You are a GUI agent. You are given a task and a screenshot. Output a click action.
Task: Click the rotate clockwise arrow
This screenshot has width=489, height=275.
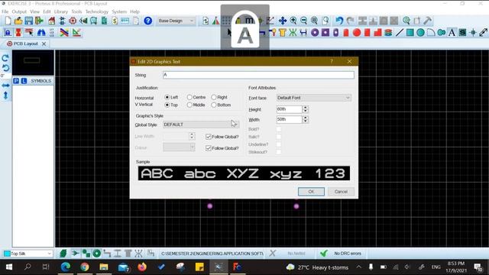(x=5, y=58)
